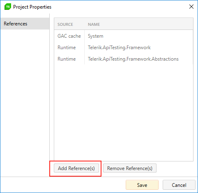This screenshot has width=198, height=193.
Task: Open the References section in sidebar
Action: (x=25, y=24)
